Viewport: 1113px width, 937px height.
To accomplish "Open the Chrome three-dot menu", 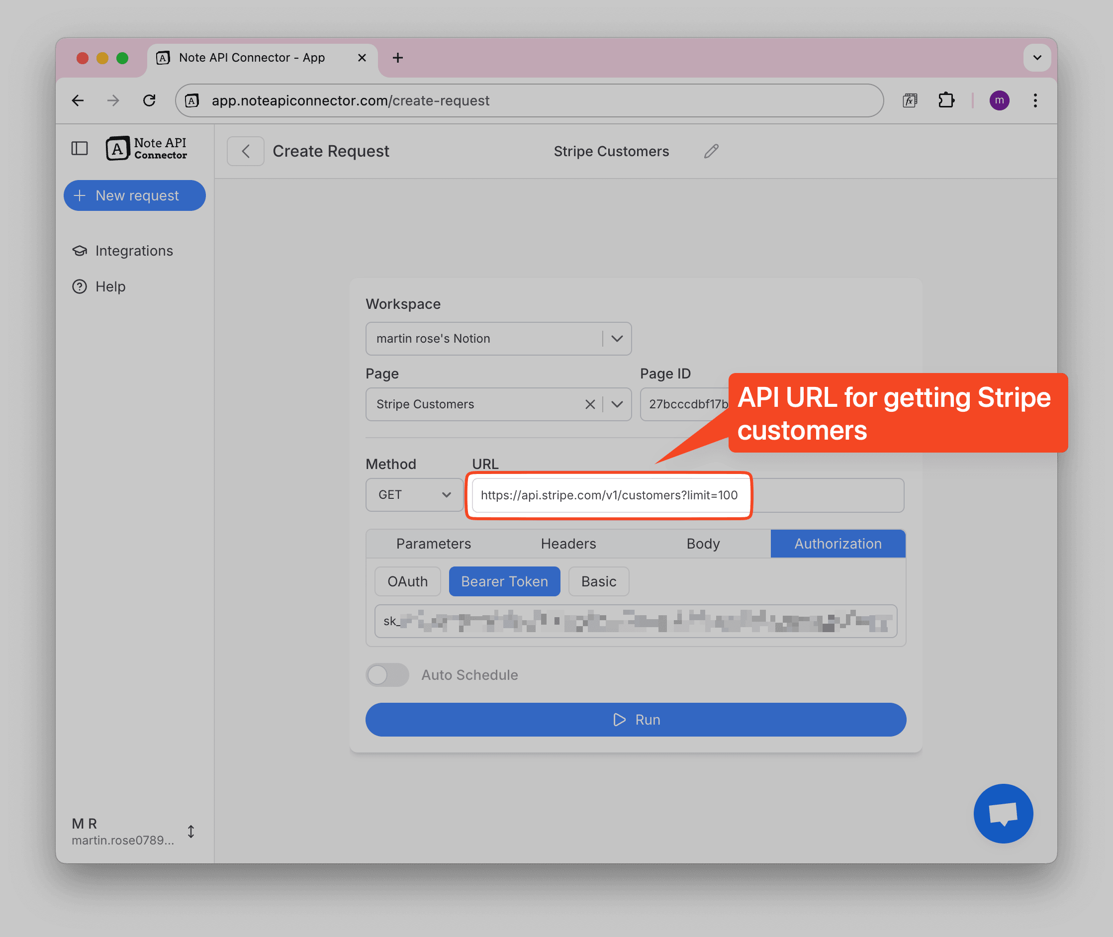I will pyautogui.click(x=1035, y=100).
